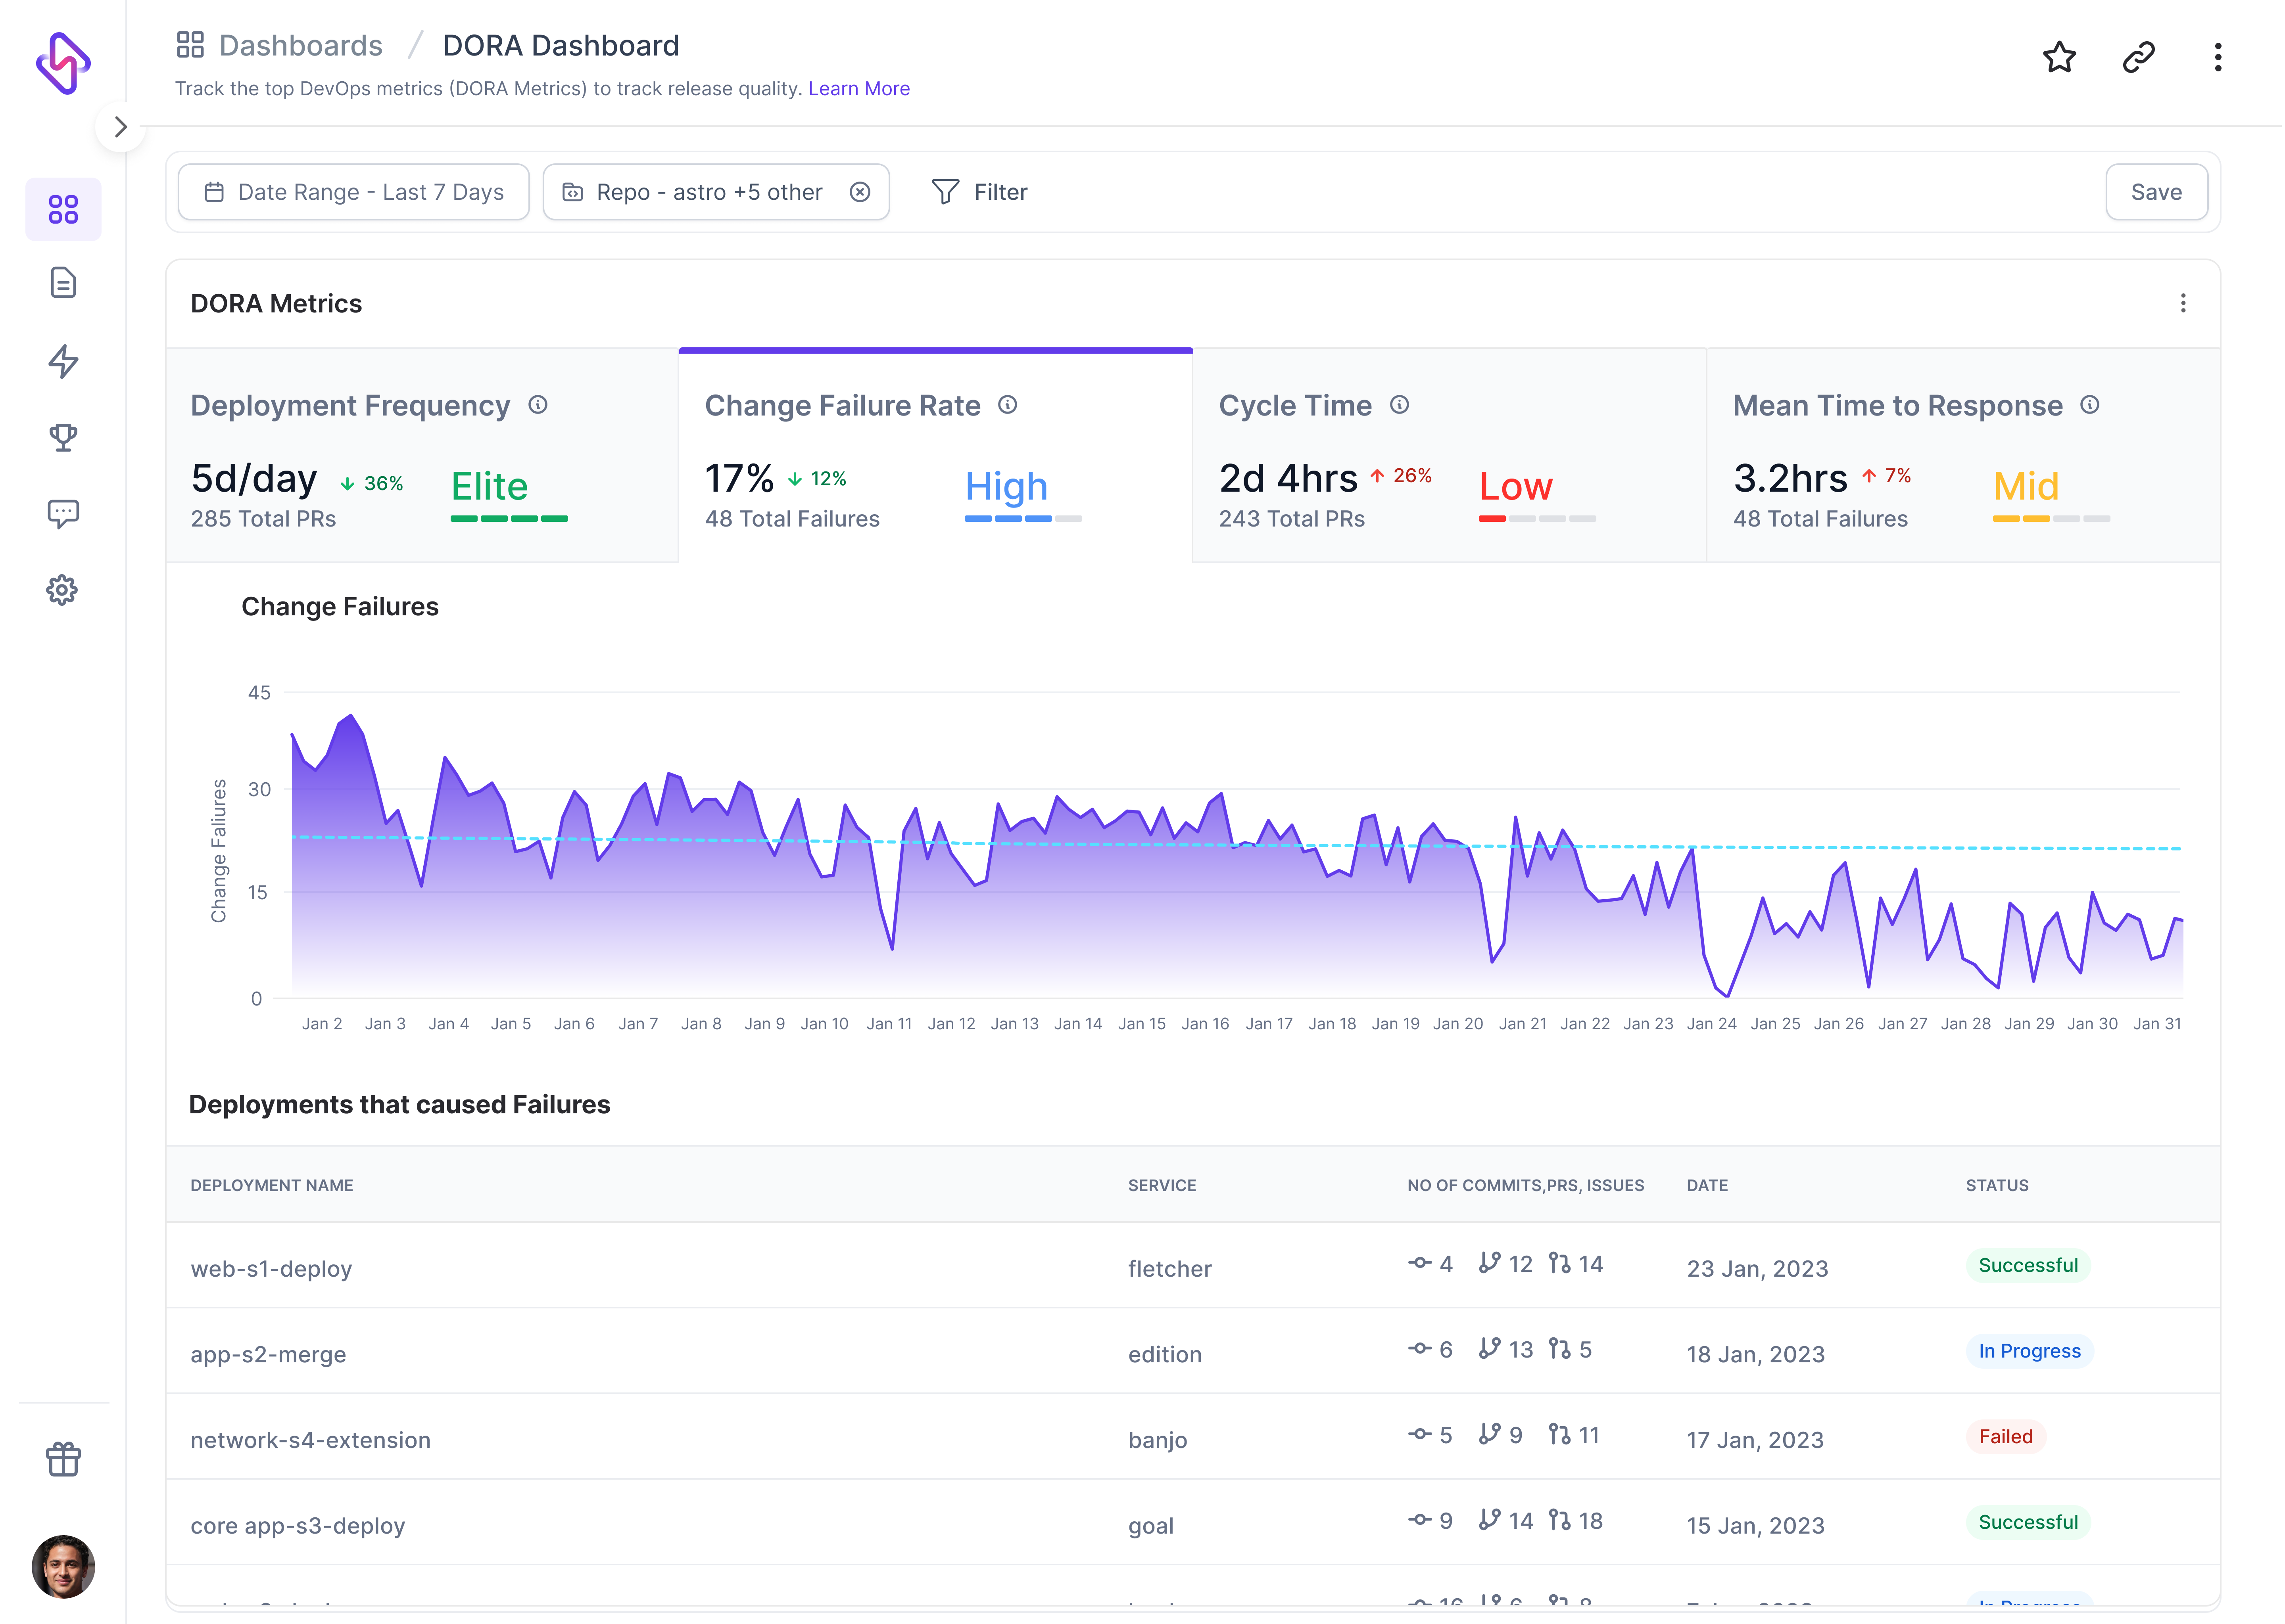Expand the collapsed sidebar with chevron
Screen dimensions: 2285x1624
pos(120,127)
